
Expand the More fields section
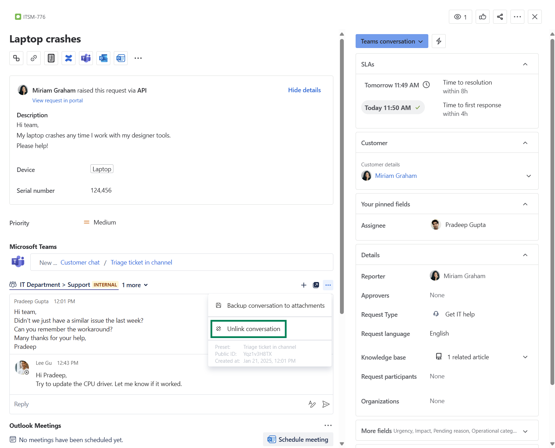525,431
